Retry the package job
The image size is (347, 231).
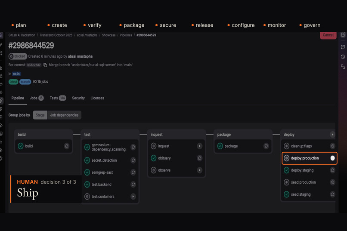click(x=266, y=146)
